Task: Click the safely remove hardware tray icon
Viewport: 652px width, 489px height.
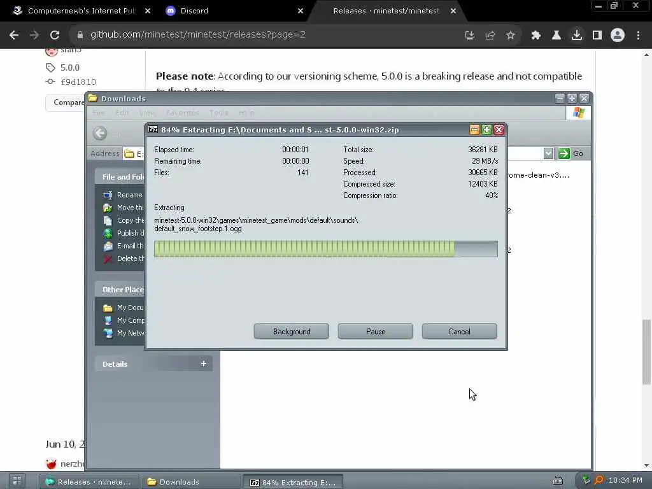Action: point(586,480)
